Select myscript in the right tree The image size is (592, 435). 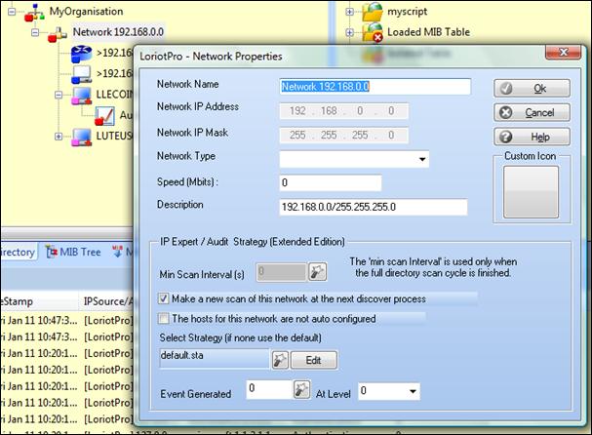click(x=408, y=12)
